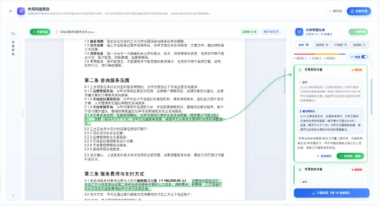
Task: Click the 中风险 label on card 1
Action: pos(357,70)
